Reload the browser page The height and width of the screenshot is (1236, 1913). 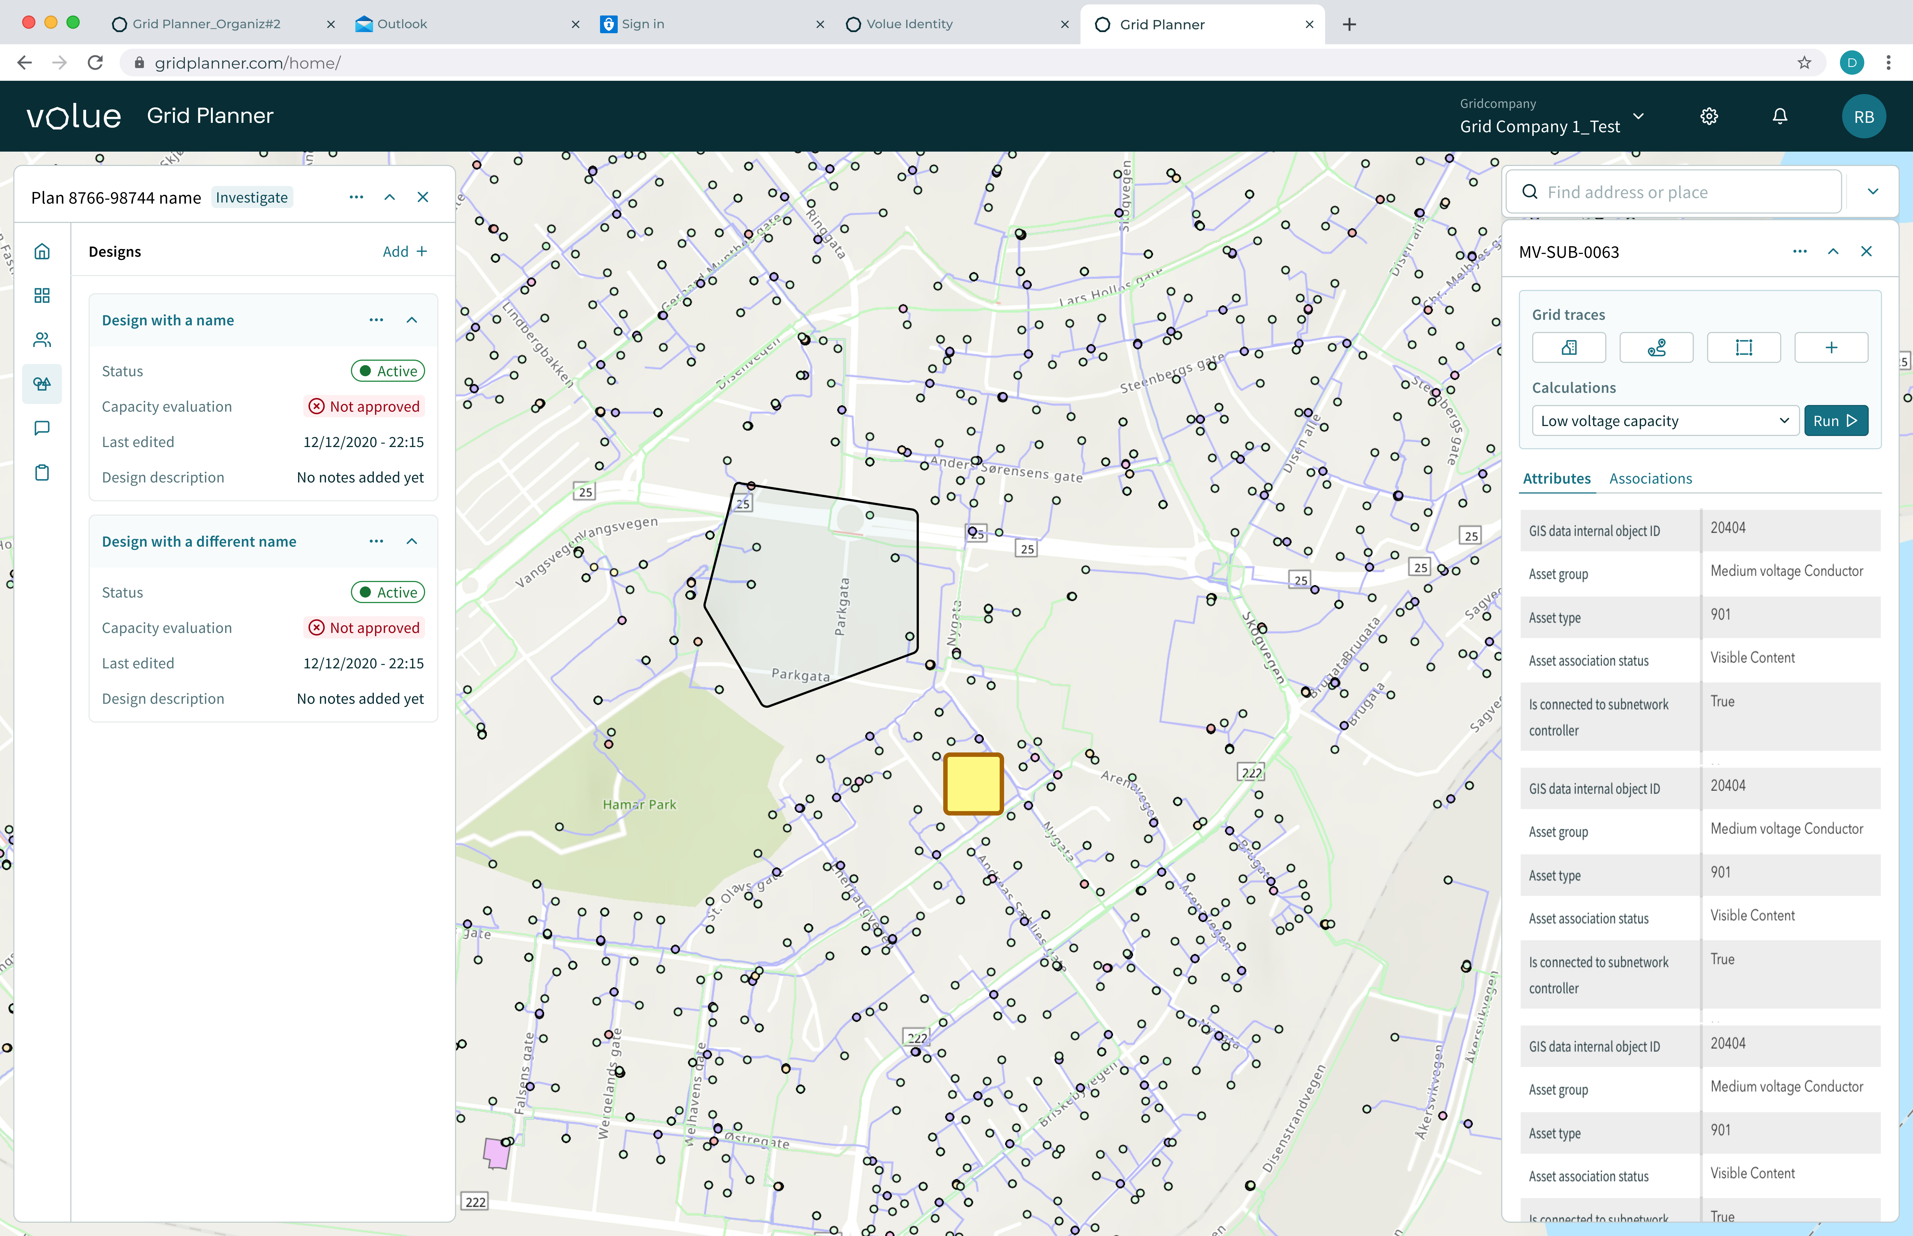[x=95, y=63]
